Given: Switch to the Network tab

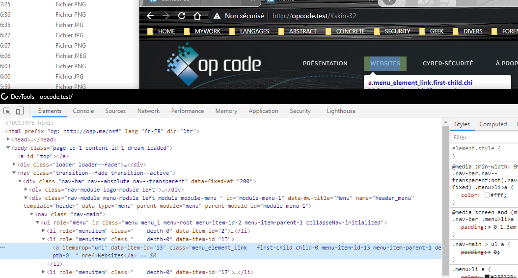Looking at the screenshot, I should coord(148,111).
